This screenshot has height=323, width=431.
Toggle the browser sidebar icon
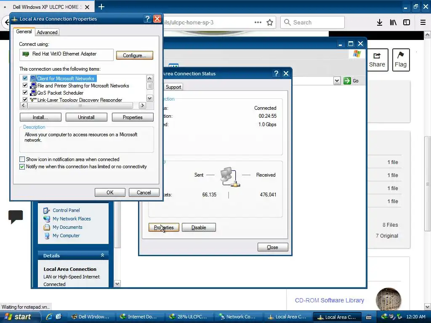tap(407, 22)
